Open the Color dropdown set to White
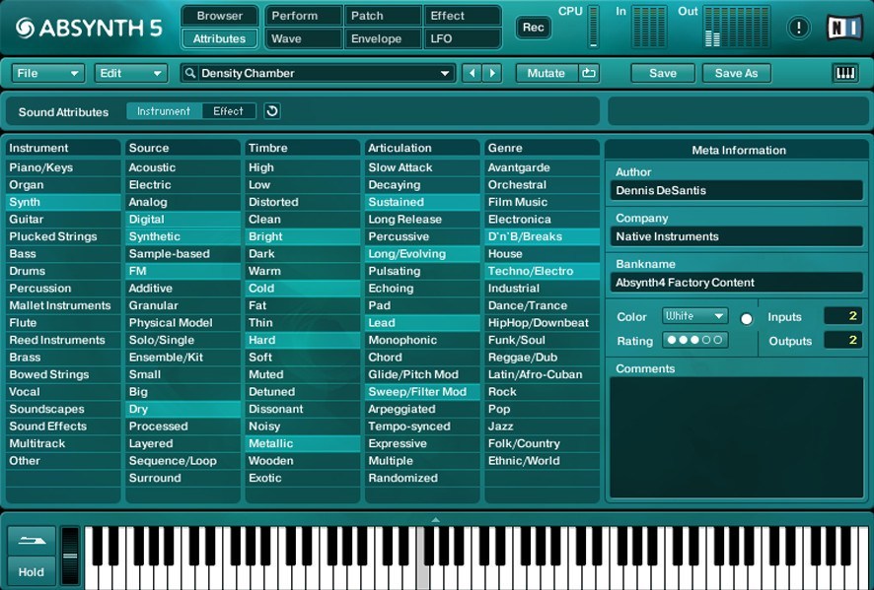874x590 pixels. click(x=694, y=317)
